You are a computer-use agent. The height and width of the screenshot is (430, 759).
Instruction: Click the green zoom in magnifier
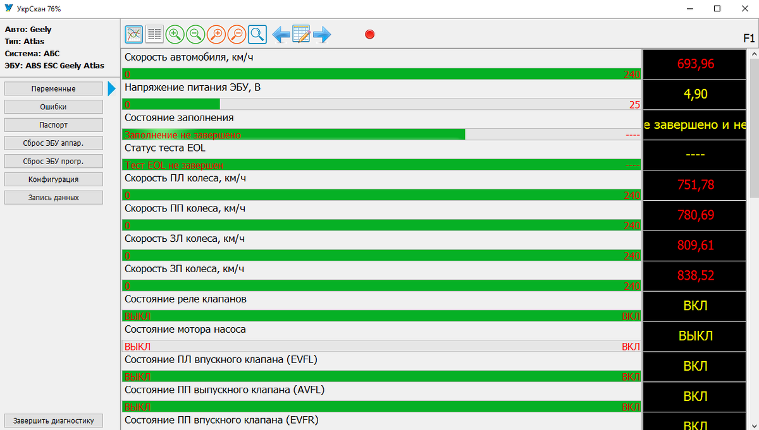click(175, 34)
